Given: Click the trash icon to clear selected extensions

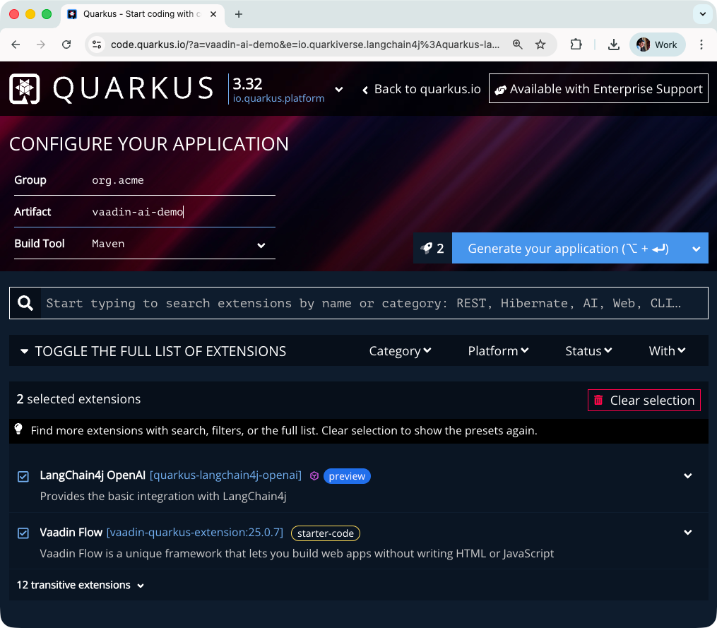Looking at the screenshot, I should pos(598,400).
